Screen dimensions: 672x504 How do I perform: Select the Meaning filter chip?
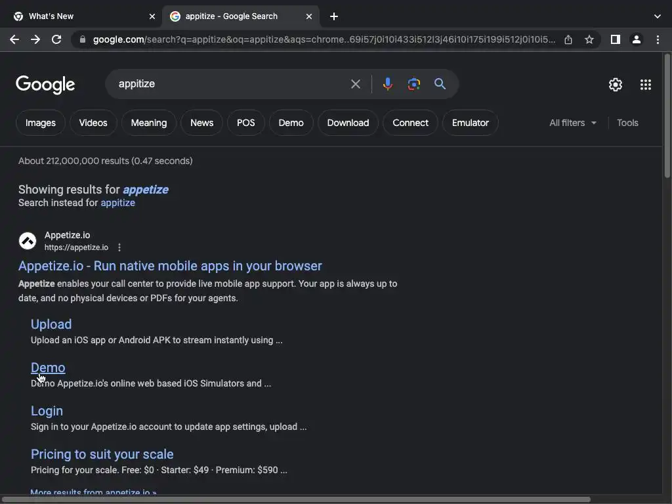point(149,123)
